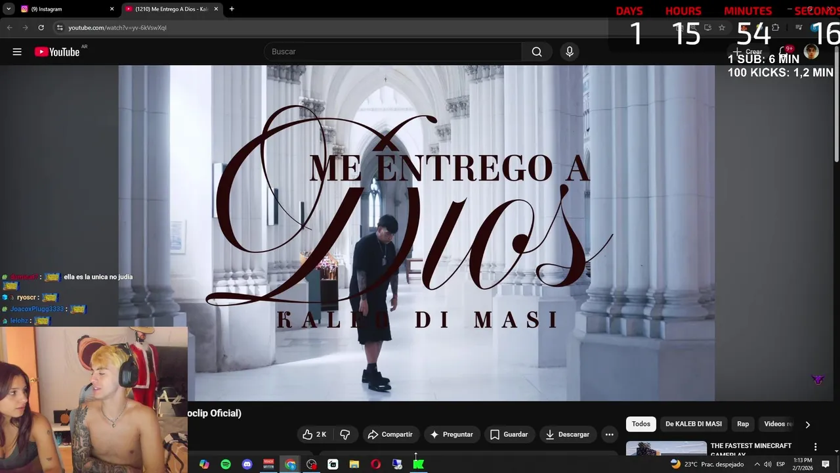Dislike the video with thumbs down
The image size is (840, 473).
tap(345, 434)
